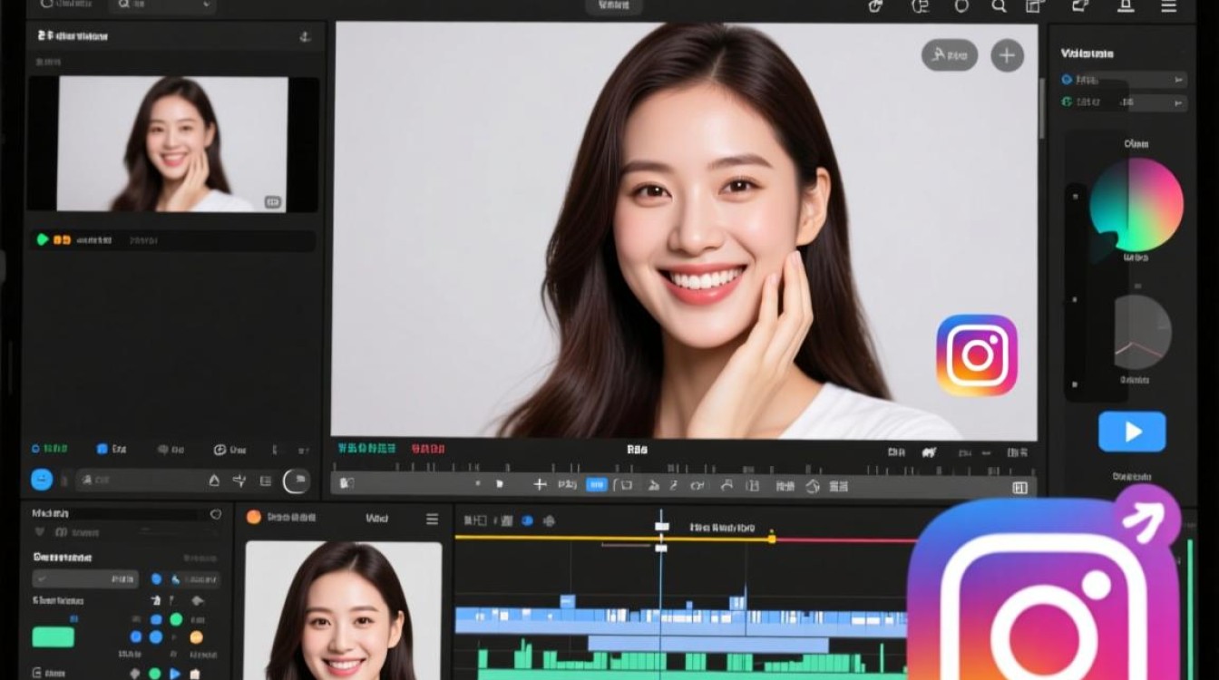Click the green rectangular button in bottom-left panel
The height and width of the screenshot is (680, 1219).
tap(53, 637)
